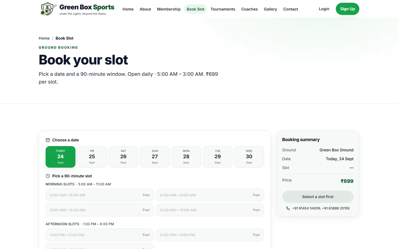The width and height of the screenshot is (398, 249).
Task: Click the Today, 24 Sept summary value
Action: coord(340,159)
